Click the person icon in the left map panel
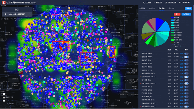194x109 pixels. (6, 14)
